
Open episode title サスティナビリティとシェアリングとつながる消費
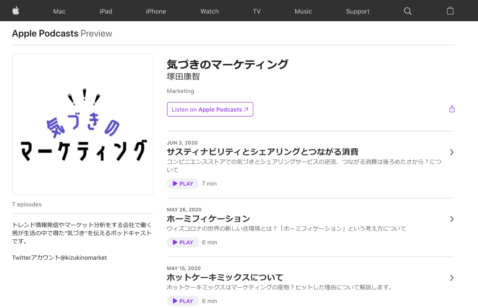[263, 152]
